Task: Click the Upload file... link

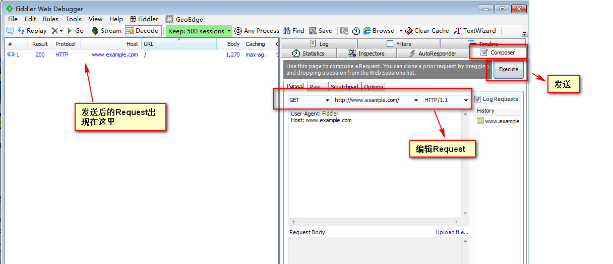Action: (452, 232)
